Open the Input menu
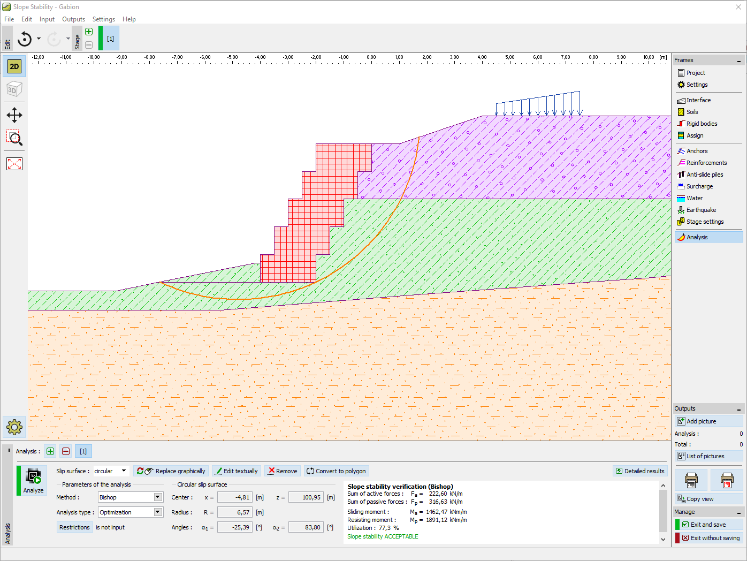This screenshot has width=747, height=561. pyautogui.click(x=47, y=19)
